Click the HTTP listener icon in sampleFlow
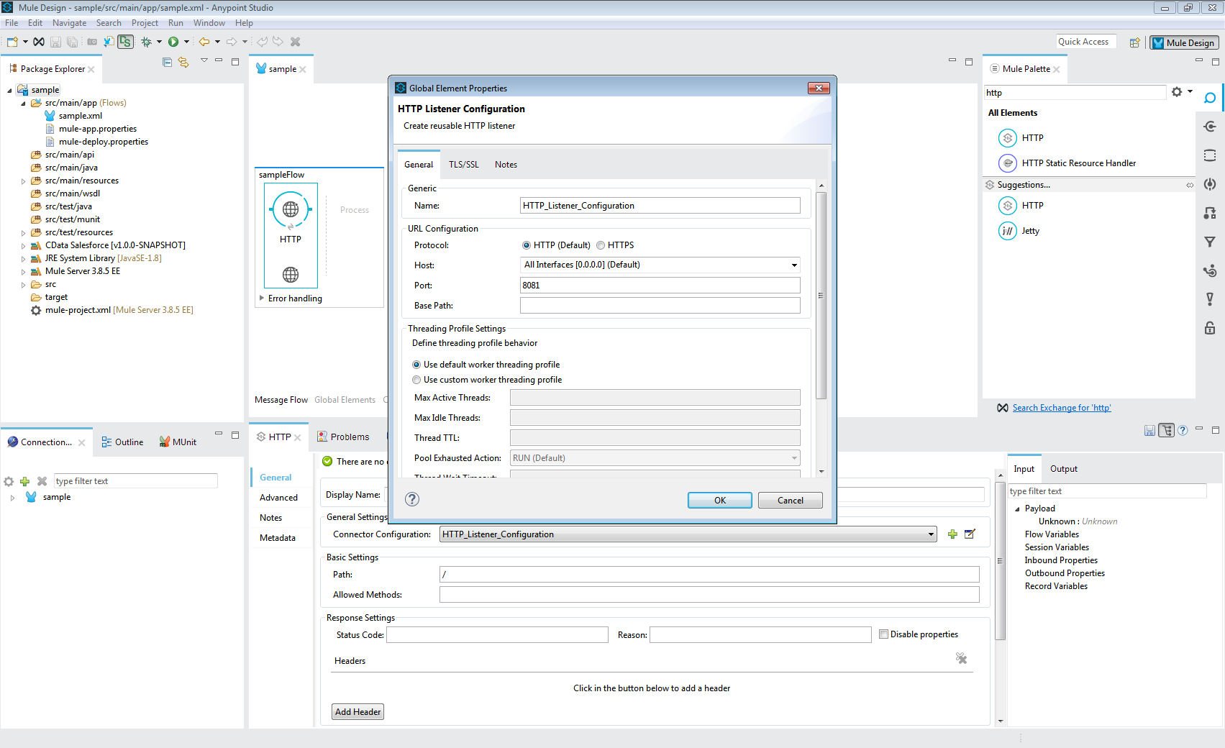 pyautogui.click(x=291, y=209)
